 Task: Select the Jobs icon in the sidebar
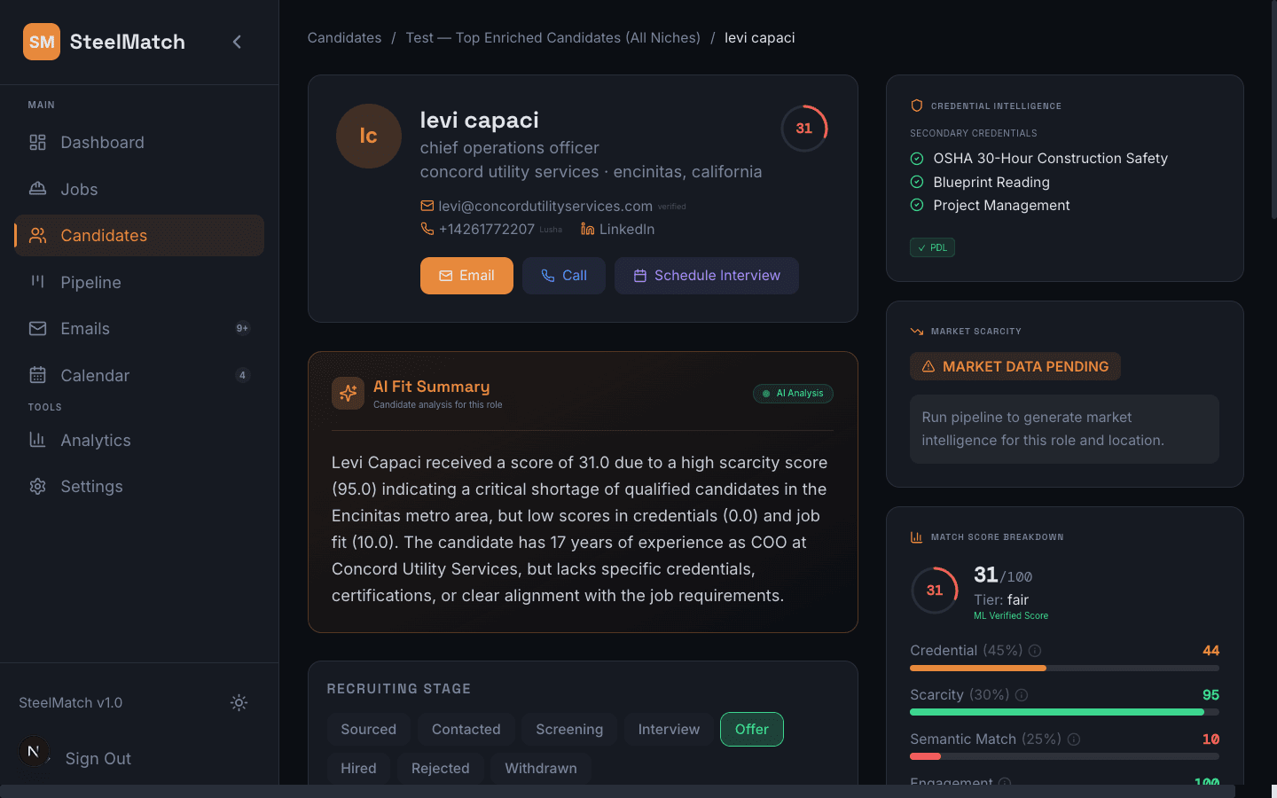(x=37, y=189)
